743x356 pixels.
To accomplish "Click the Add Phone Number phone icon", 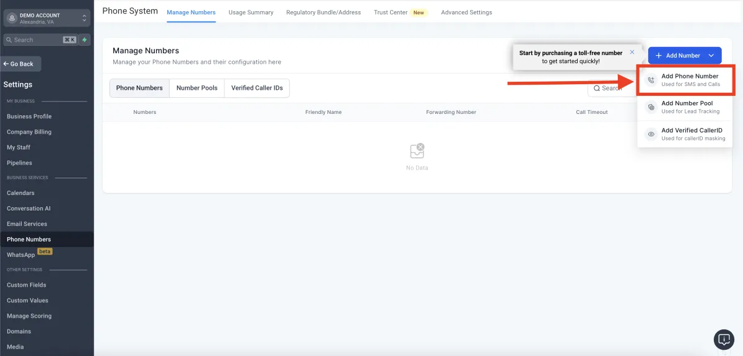I will [x=651, y=80].
